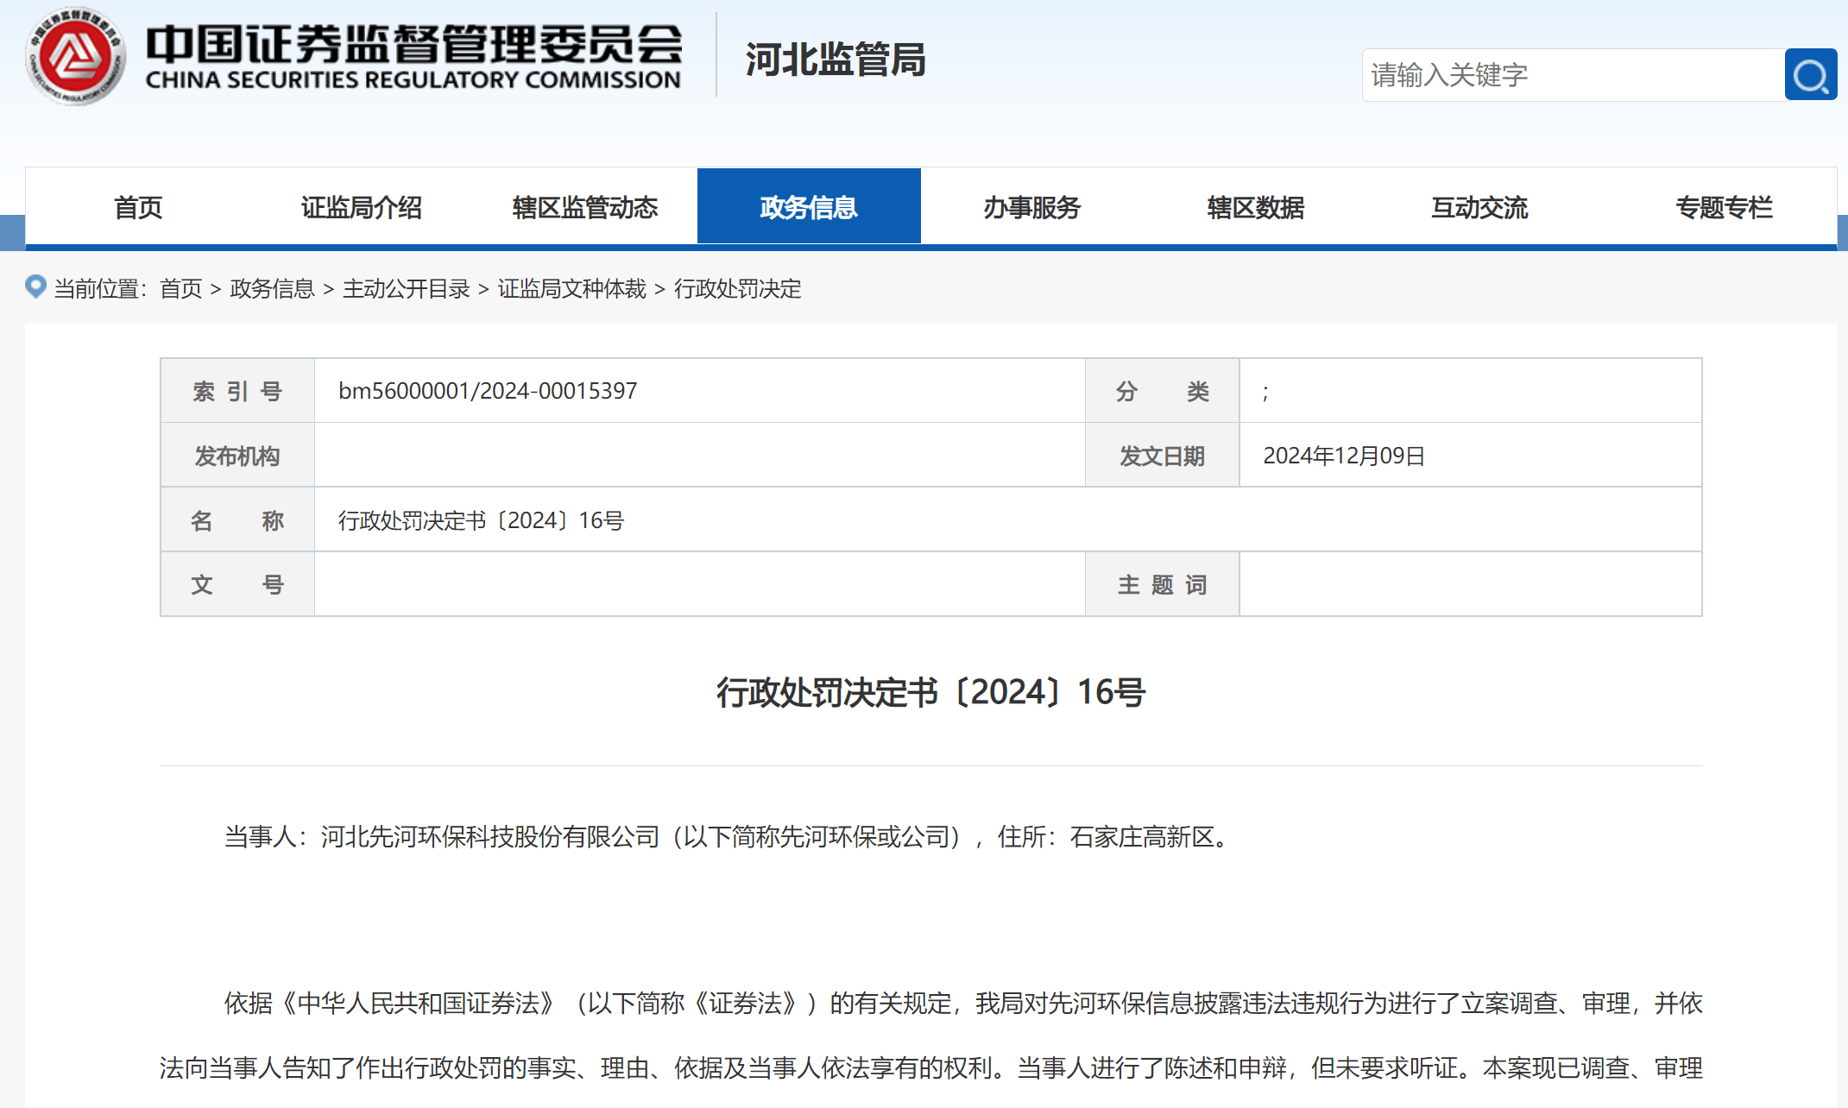Click breadcrumb link 政务信息

[272, 288]
